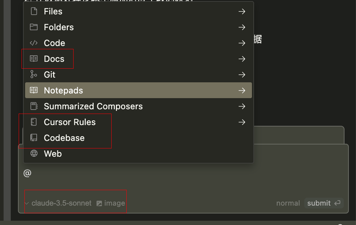Expand the Files submenu arrow
Viewport: 356px width, 225px height.
pyautogui.click(x=242, y=12)
